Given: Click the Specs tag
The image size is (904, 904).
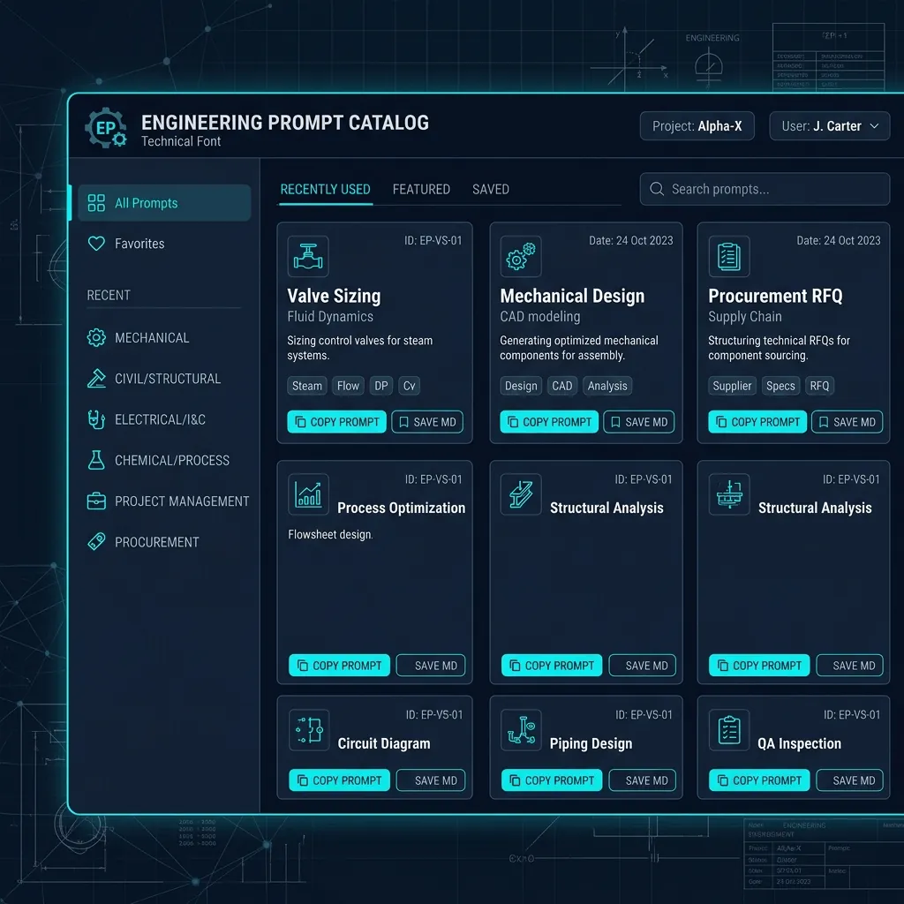Looking at the screenshot, I should pos(780,386).
